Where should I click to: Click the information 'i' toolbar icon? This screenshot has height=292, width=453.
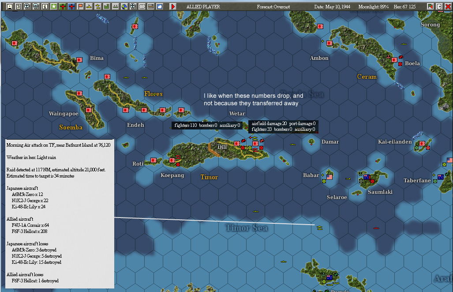click(x=45, y=6)
